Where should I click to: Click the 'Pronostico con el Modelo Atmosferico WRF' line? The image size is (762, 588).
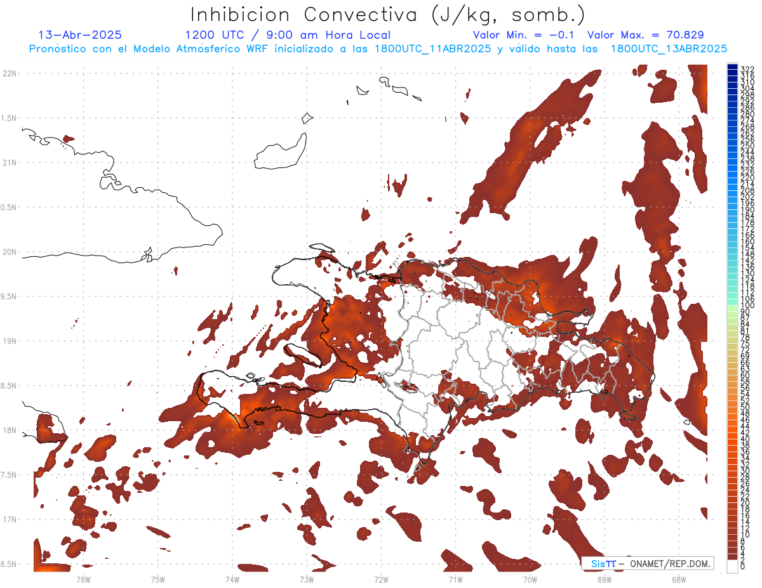378,49
